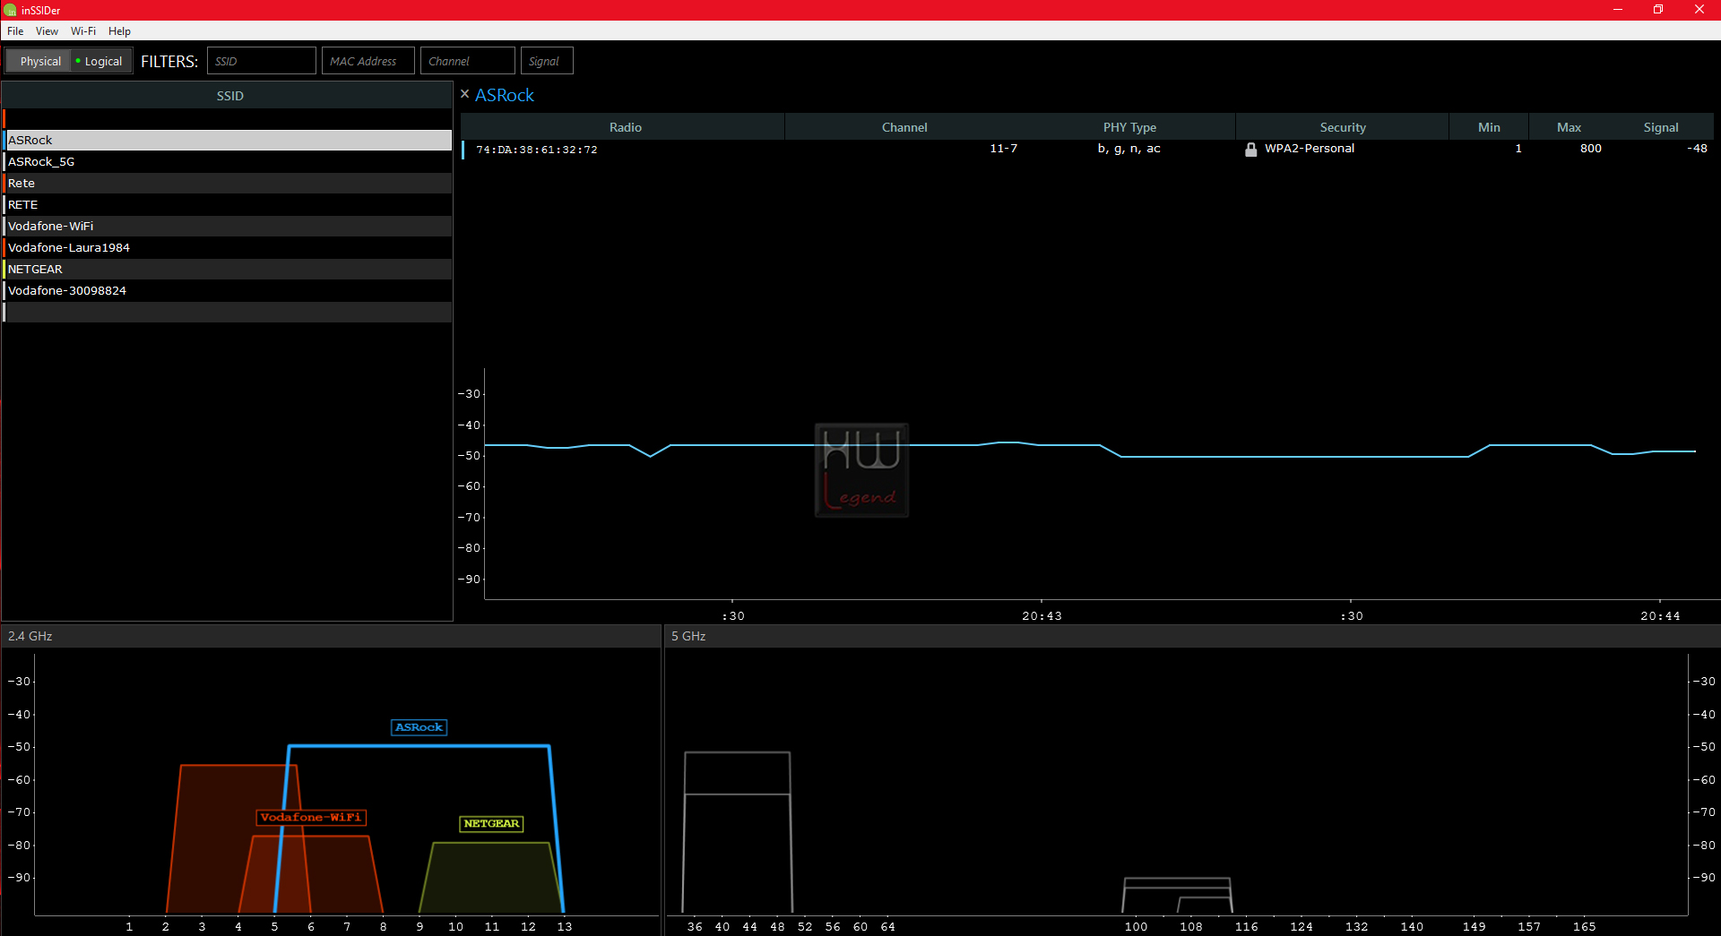Image resolution: width=1721 pixels, height=936 pixels.
Task: Click the PHY Type column header
Action: click(x=1129, y=127)
